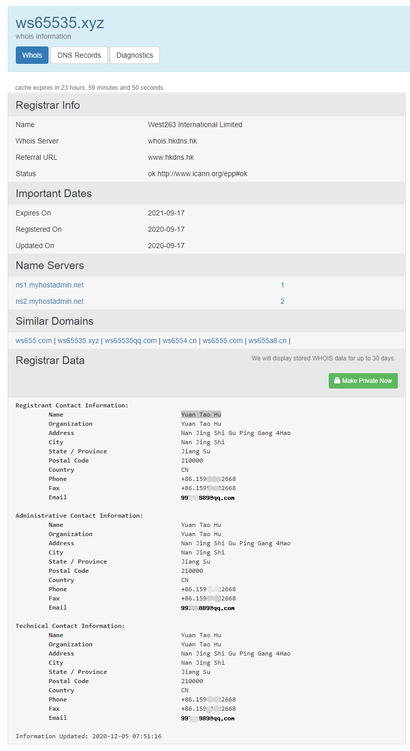This screenshot has width=410, height=751.
Task: Open similar domain ws65535.xyz link
Action: click(x=78, y=341)
